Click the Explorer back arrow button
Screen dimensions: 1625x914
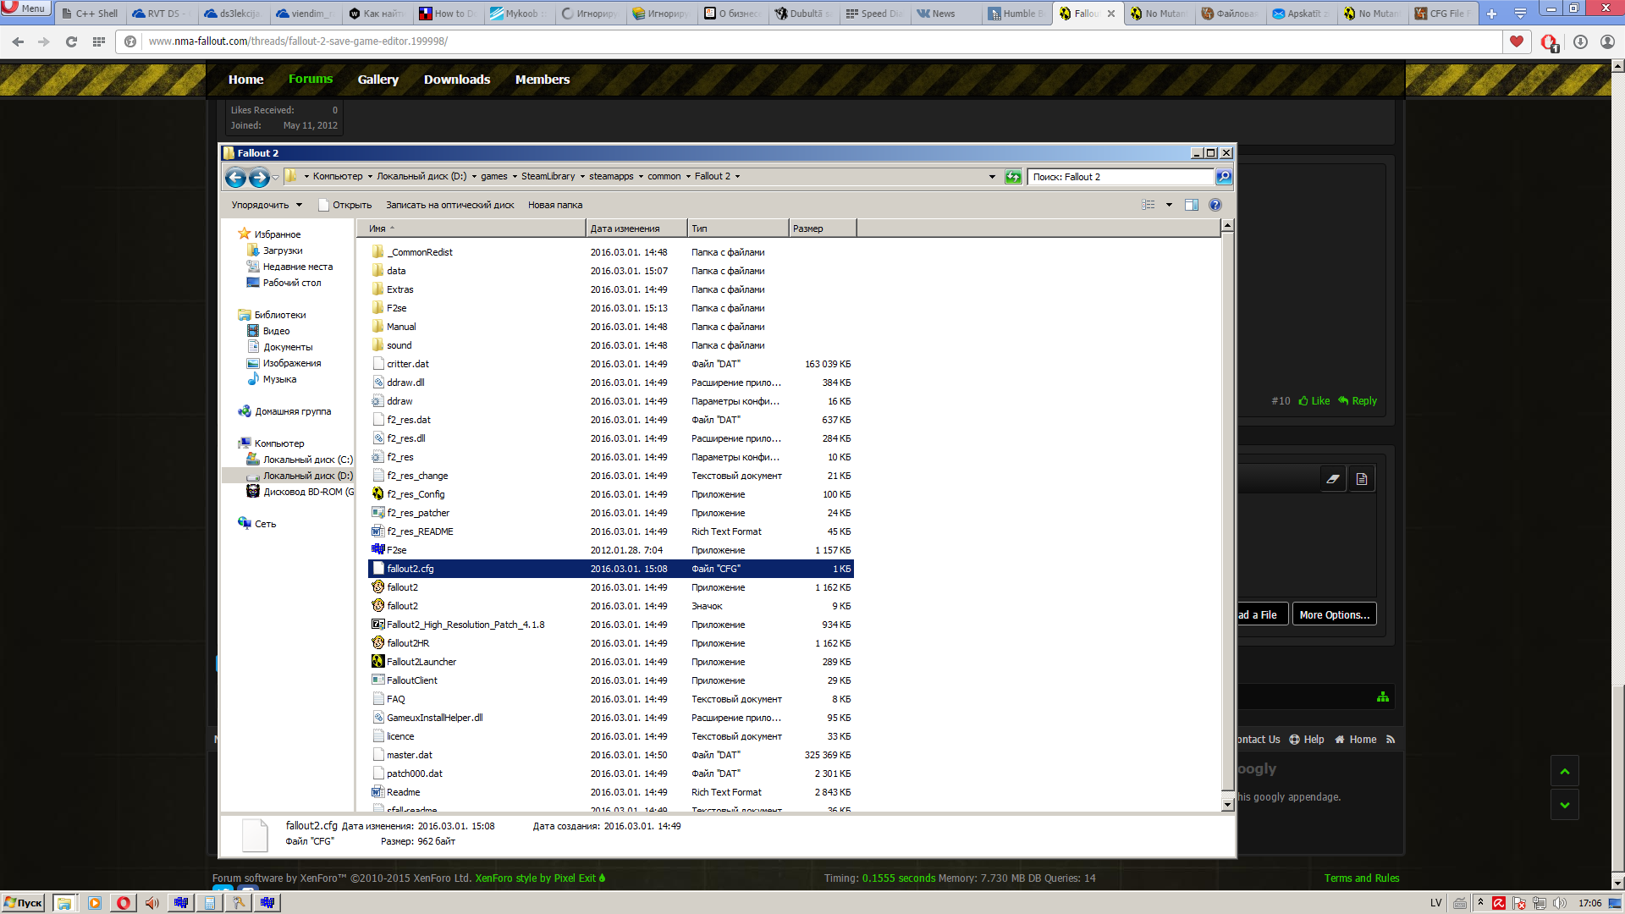[235, 177]
